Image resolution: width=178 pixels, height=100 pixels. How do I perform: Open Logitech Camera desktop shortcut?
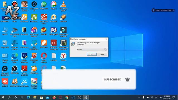click(x=14, y=45)
